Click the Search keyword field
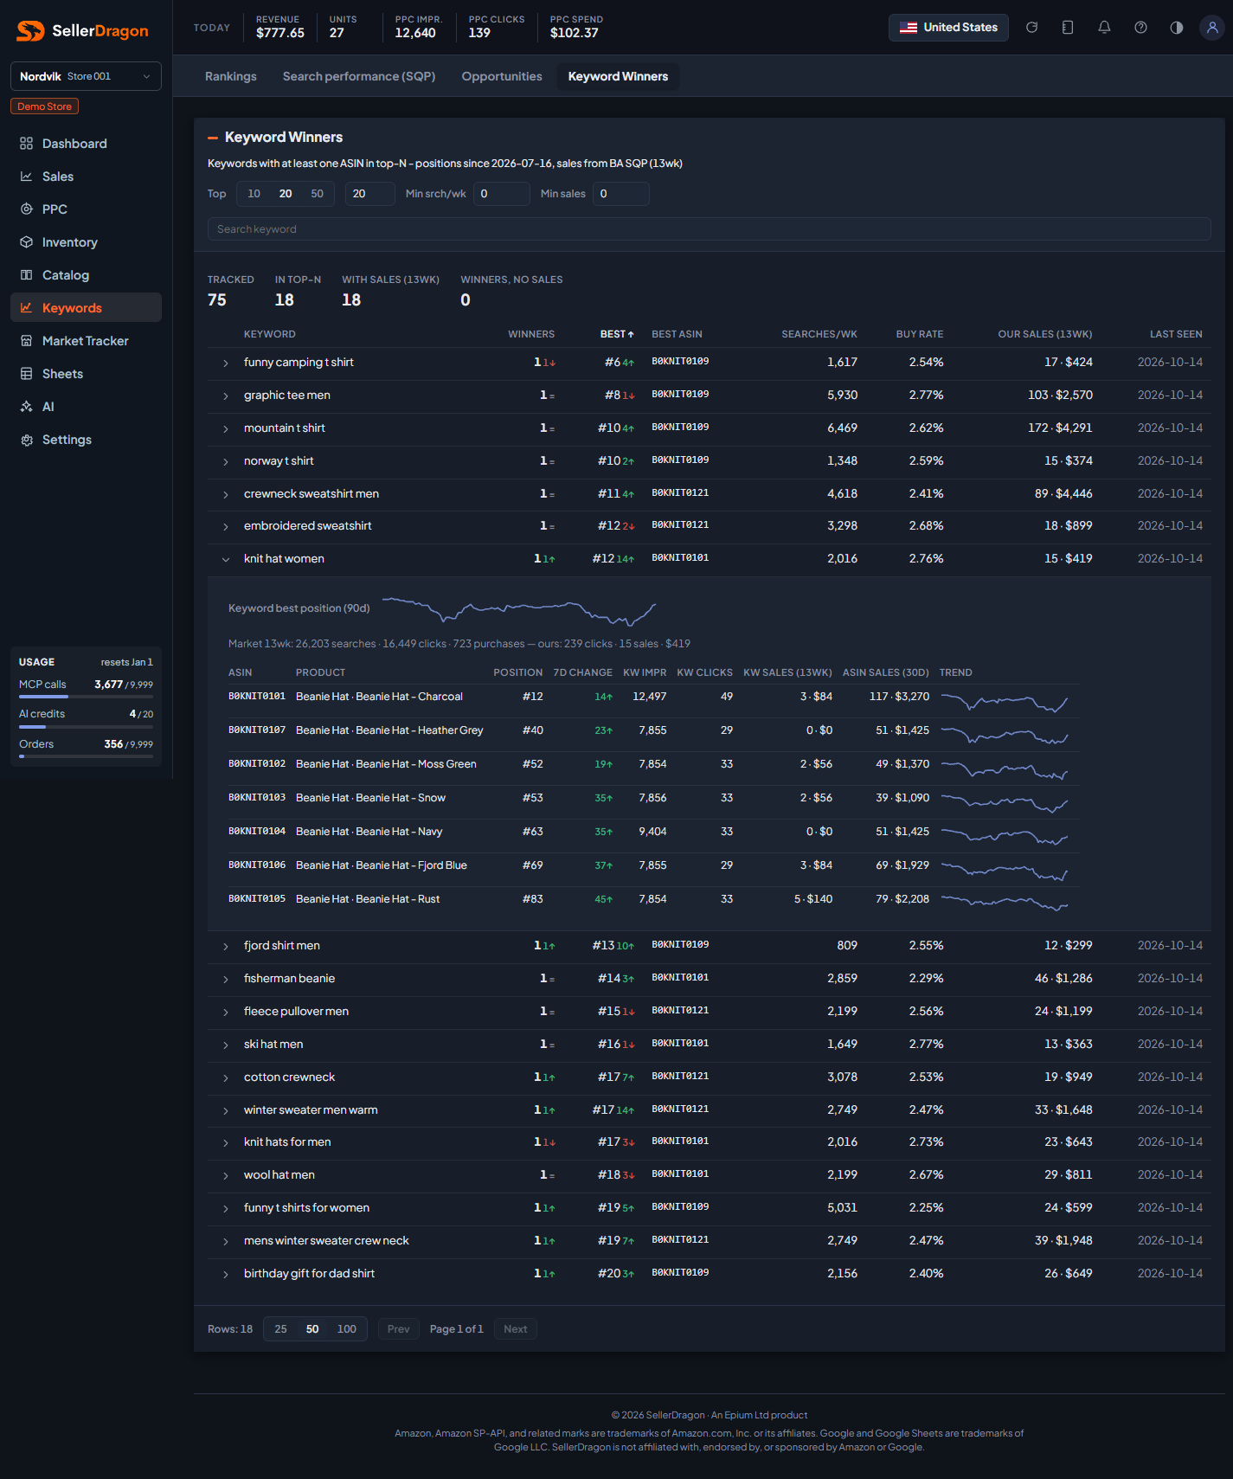The height and width of the screenshot is (1479, 1233). [x=709, y=229]
